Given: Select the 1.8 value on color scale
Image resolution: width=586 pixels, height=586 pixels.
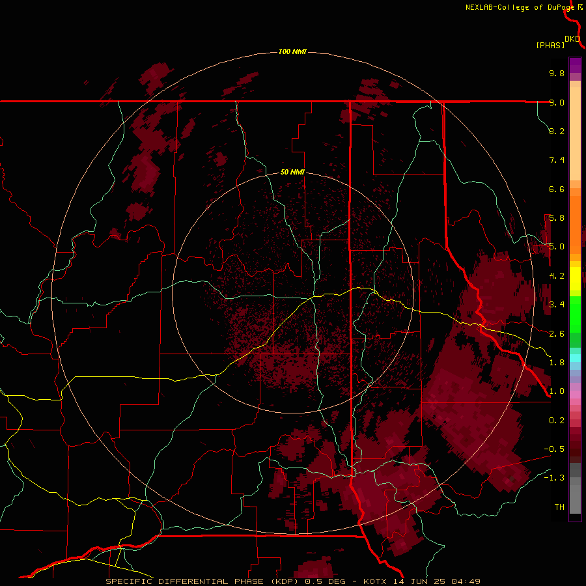Looking at the screenshot, I should tap(557, 363).
